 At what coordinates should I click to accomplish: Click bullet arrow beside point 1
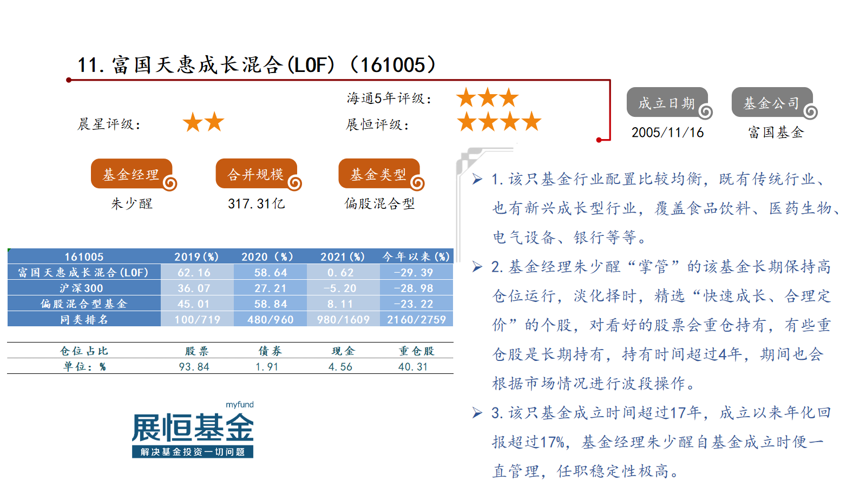click(x=477, y=179)
